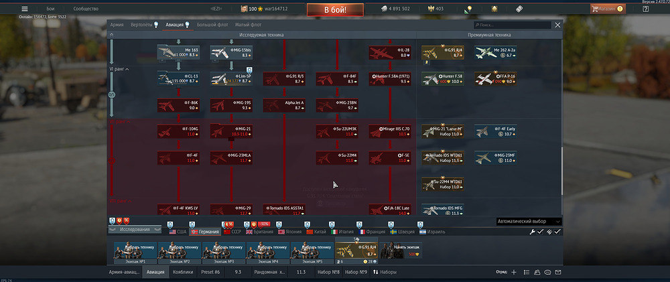
Task: Click the silver lions balance icon
Action: [x=384, y=9]
